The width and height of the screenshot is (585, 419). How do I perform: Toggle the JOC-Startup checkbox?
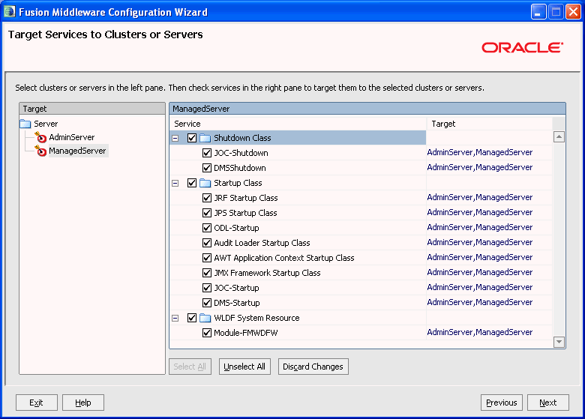[x=207, y=288]
